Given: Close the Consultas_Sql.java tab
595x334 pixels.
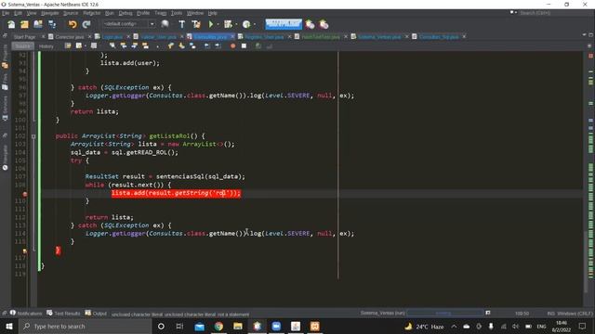Looking at the screenshot, I should pos(464,37).
